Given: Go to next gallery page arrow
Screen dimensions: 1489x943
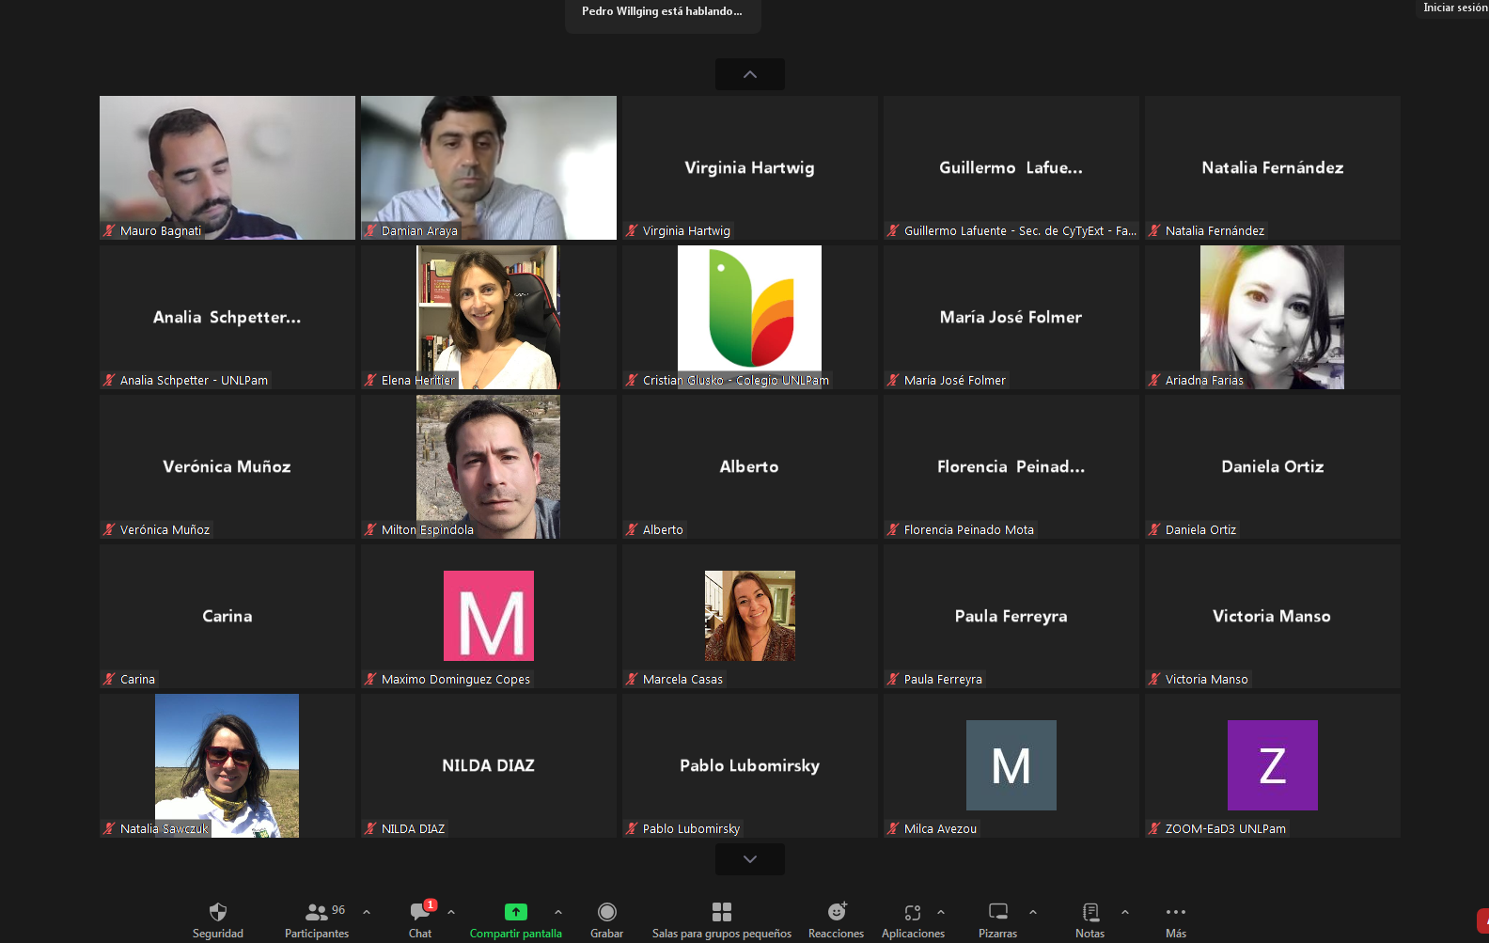Looking at the screenshot, I should (750, 859).
